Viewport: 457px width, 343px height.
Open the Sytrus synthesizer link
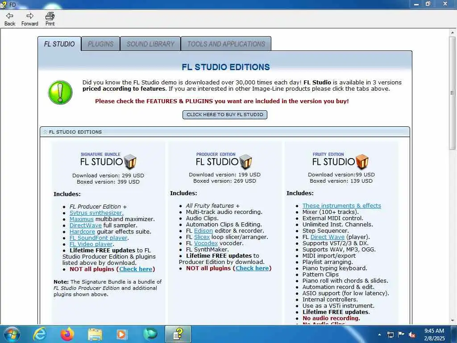96,213
